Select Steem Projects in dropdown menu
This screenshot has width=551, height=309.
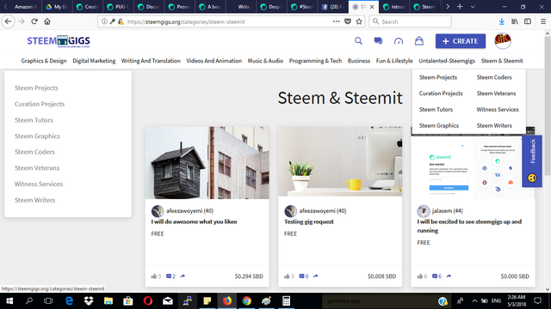pyautogui.click(x=438, y=77)
